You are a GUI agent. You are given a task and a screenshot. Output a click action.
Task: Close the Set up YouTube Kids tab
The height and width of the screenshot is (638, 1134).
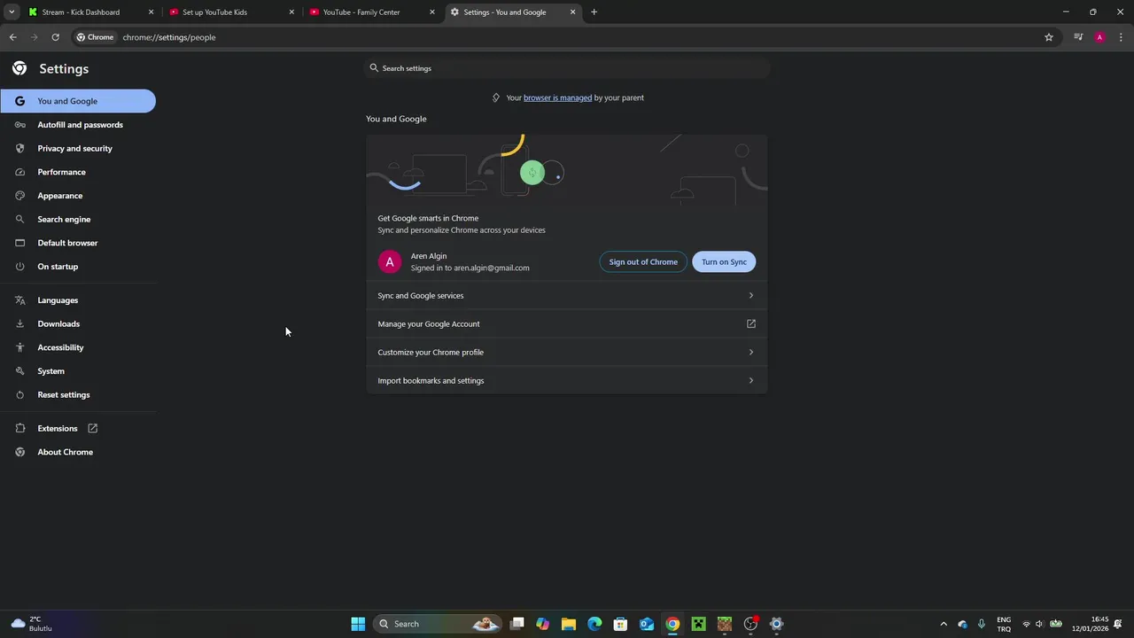[x=291, y=12]
